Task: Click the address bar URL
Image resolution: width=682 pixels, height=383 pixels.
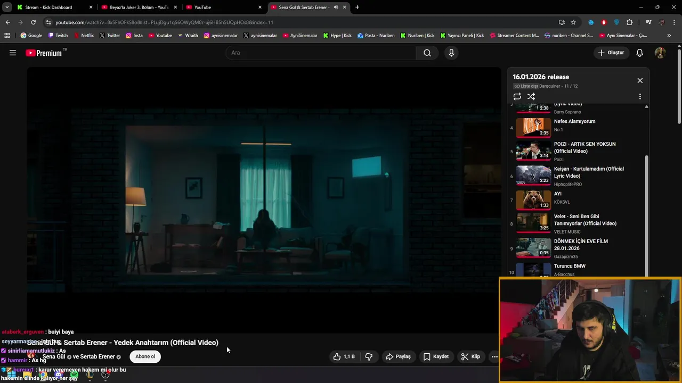Action: tap(164, 22)
